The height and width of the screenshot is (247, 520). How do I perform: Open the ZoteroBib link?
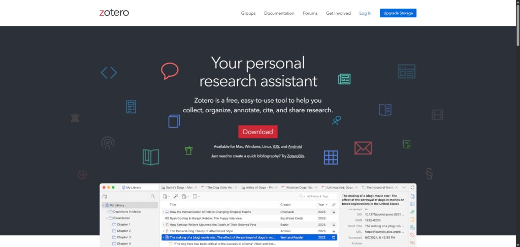point(296,156)
